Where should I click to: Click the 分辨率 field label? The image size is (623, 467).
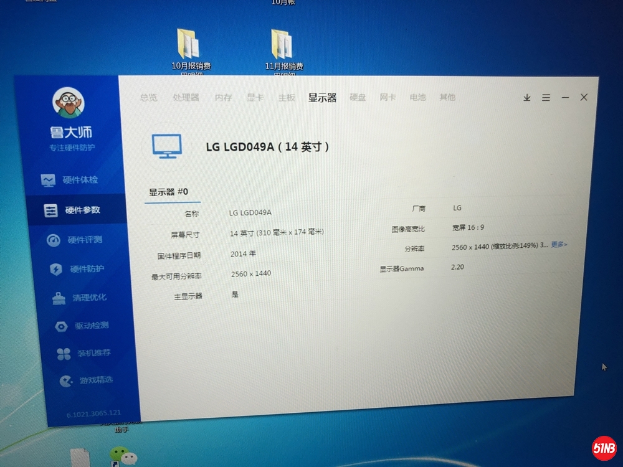click(x=415, y=249)
